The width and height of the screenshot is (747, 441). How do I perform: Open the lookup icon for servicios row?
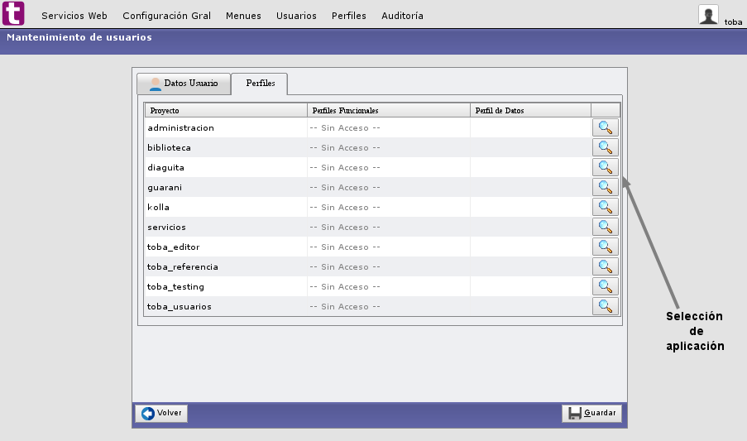pos(606,227)
